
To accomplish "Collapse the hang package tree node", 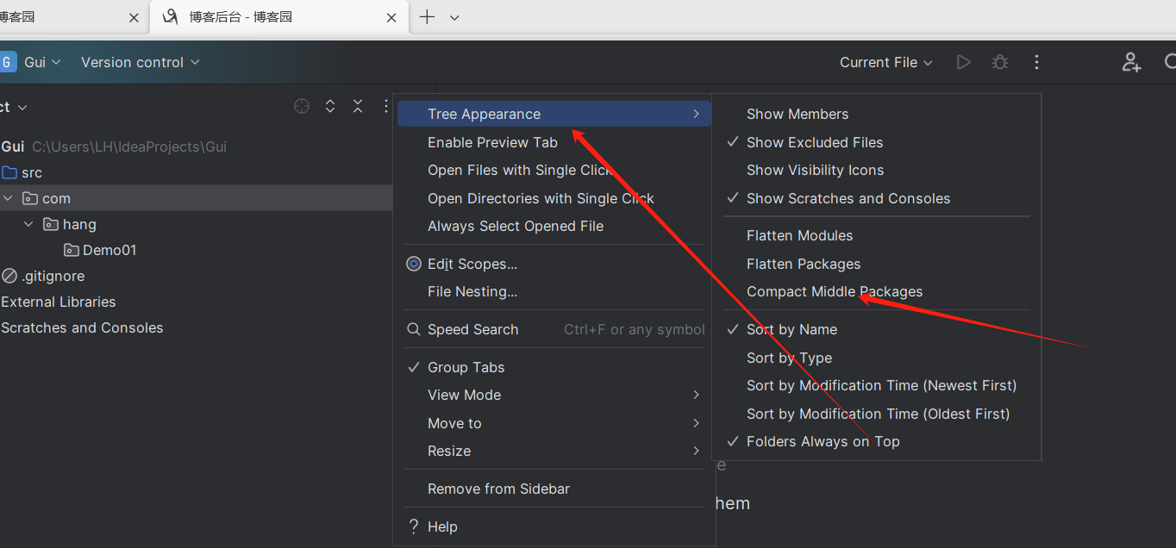I will 28,224.
